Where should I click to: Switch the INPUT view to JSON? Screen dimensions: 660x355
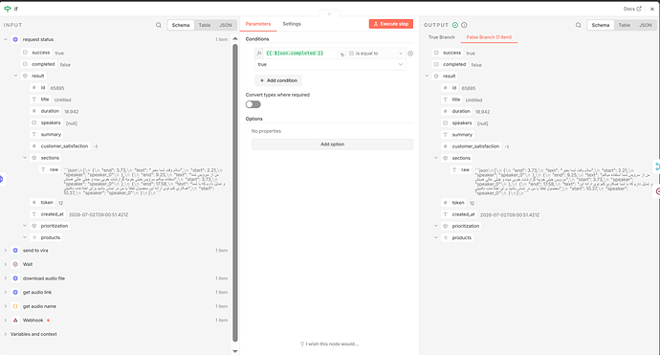click(x=226, y=25)
